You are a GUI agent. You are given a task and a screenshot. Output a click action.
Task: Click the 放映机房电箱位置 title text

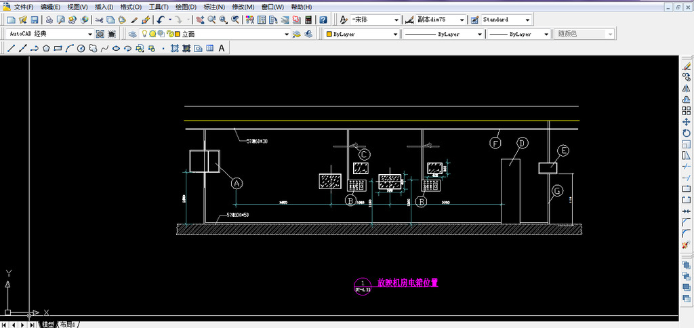407,283
